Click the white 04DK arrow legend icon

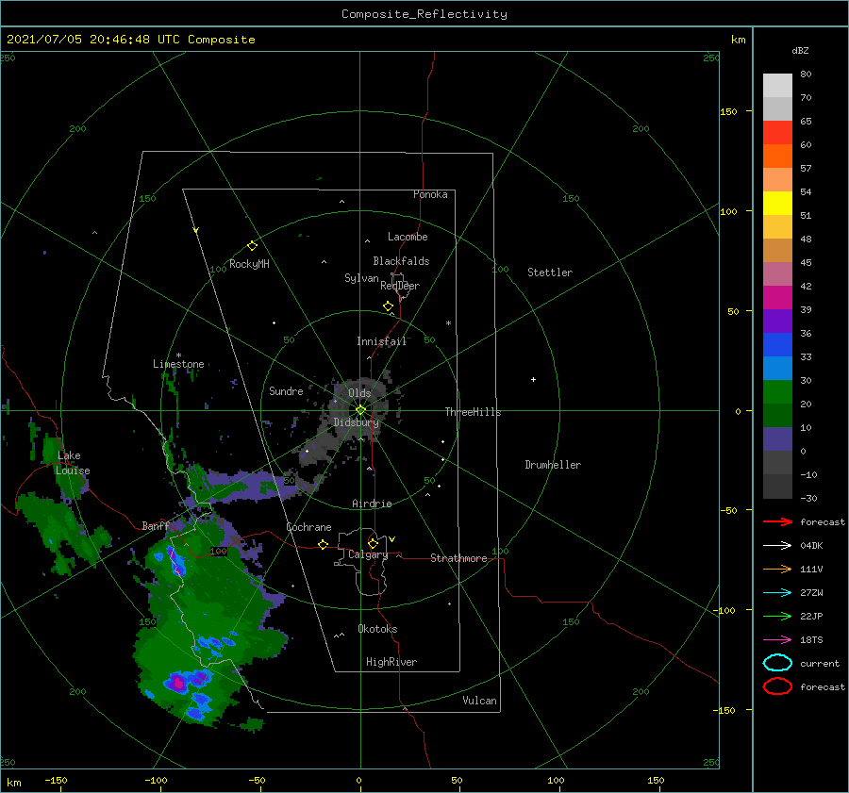click(x=777, y=545)
